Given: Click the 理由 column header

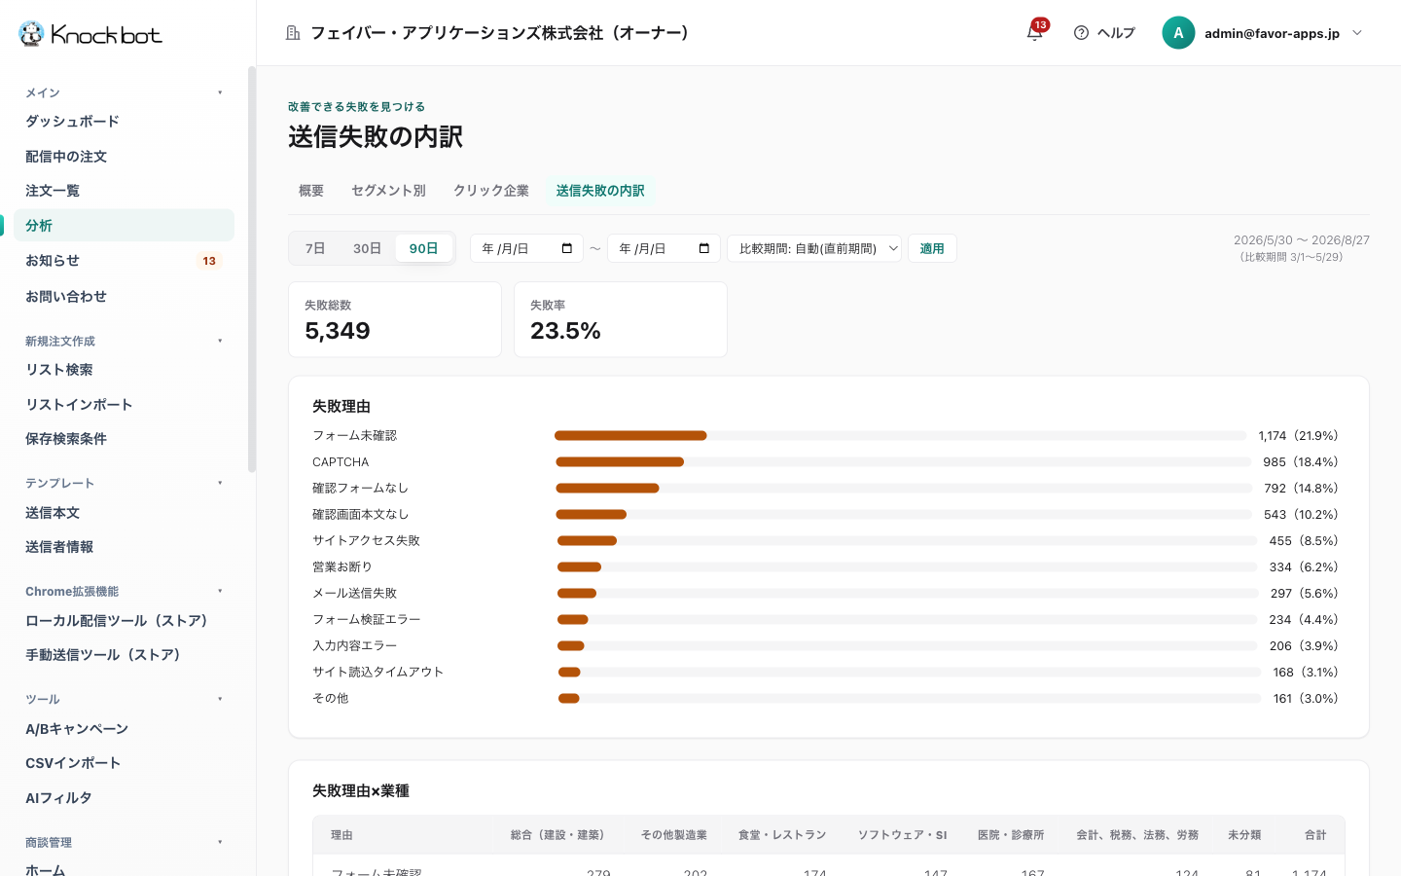Looking at the screenshot, I should coord(341,835).
